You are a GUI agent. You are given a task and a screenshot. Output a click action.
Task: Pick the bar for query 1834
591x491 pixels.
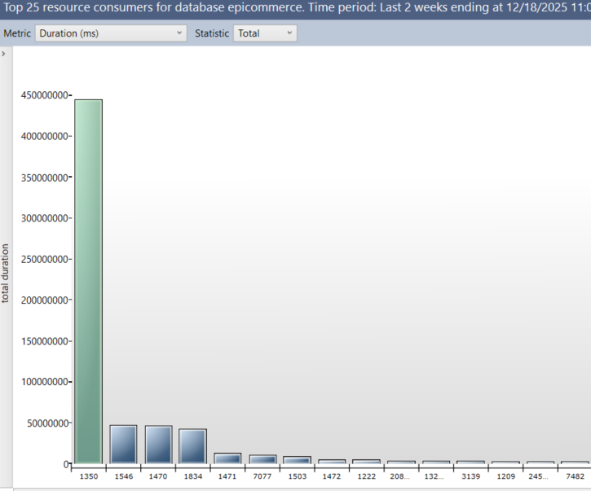click(x=192, y=446)
